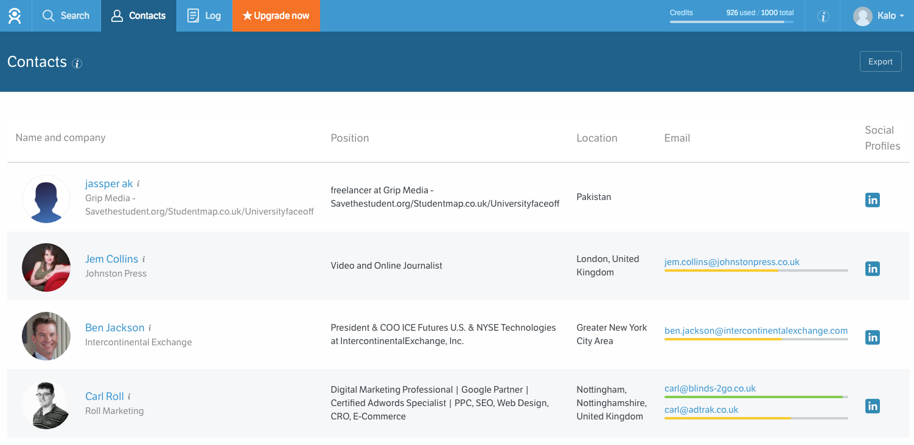Click the credits usage progress bar
The width and height of the screenshot is (914, 445).
[x=731, y=22]
